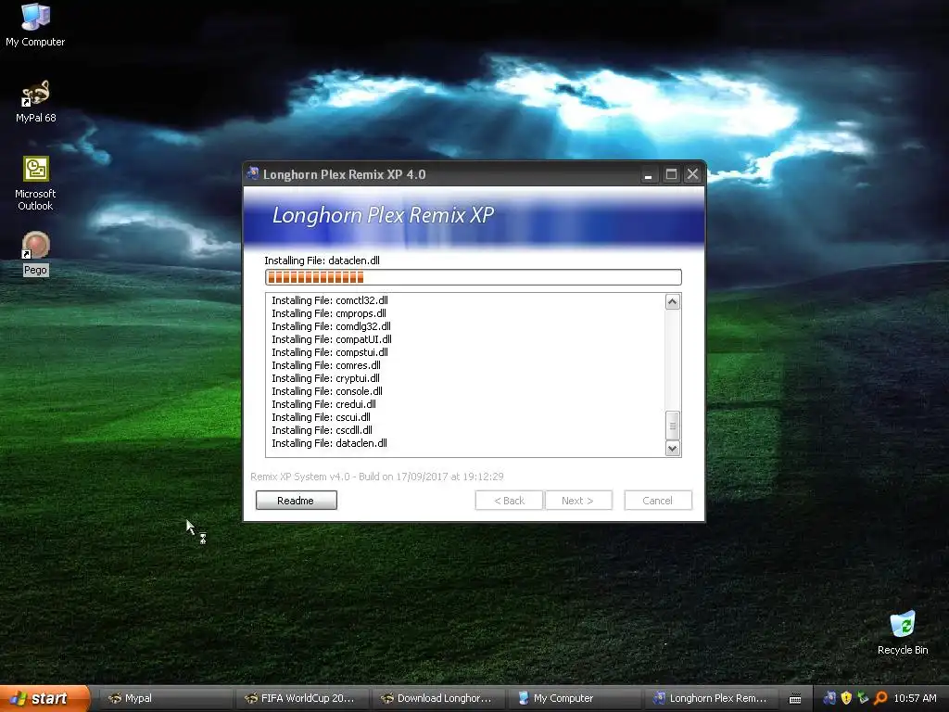Click the 10:57 AM clock
This screenshot has height=712, width=949.
[x=915, y=698]
